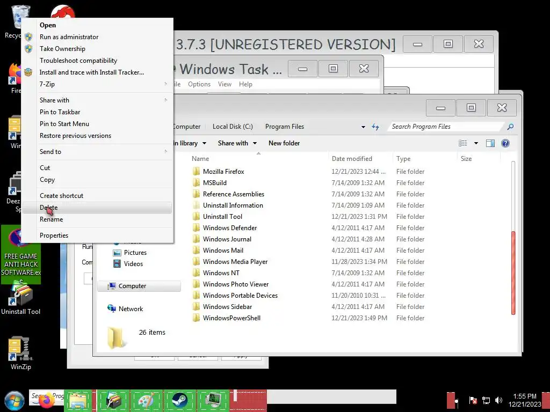
Task: Click the Explorer vertical scrollbar thumb
Action: click(513, 273)
